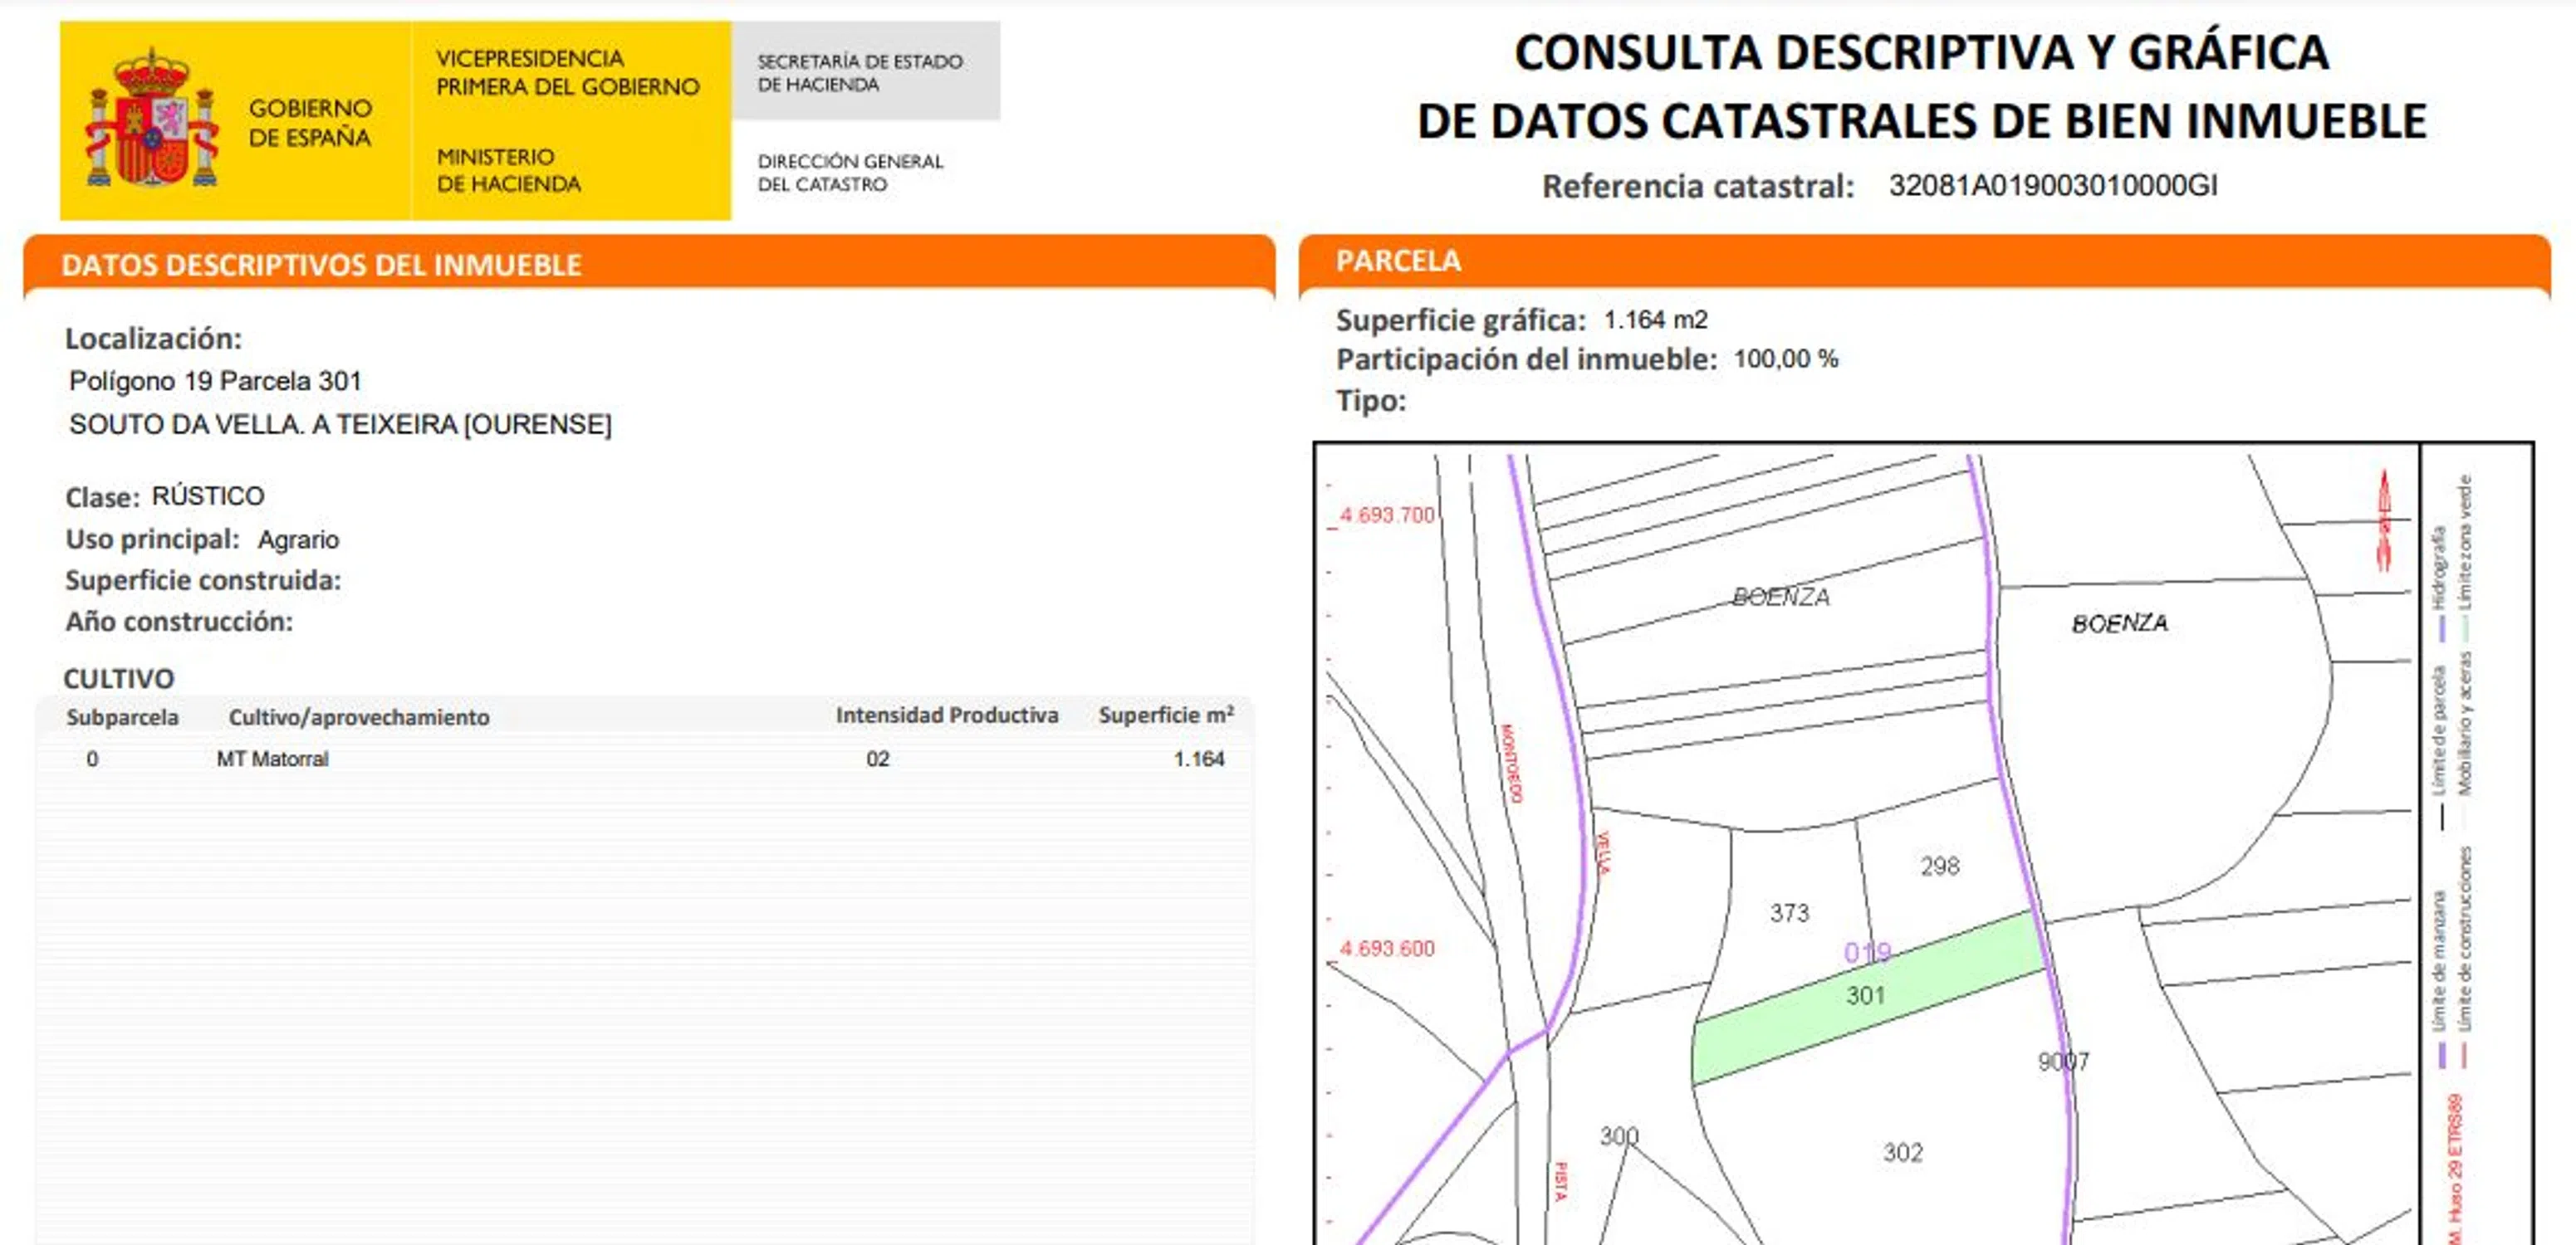Click the DATOS DESCRIPTIVOS DEL INMUEBLE header
This screenshot has width=2576, height=1245.
coord(321,265)
